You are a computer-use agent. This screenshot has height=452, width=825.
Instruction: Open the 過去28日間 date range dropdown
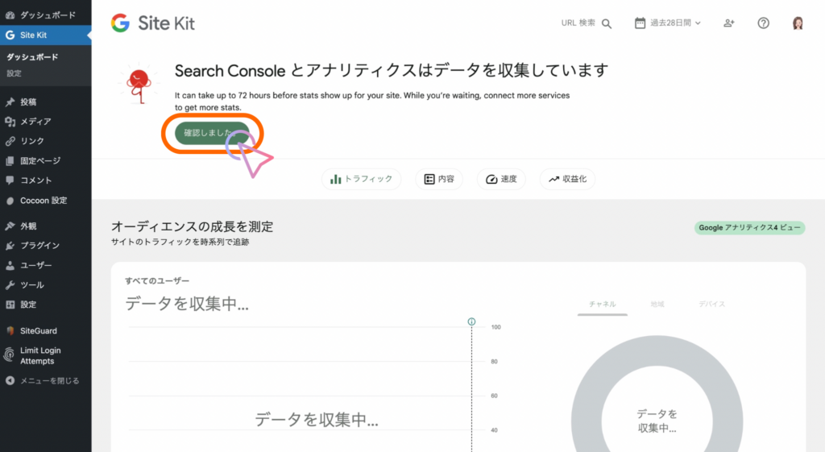click(668, 23)
